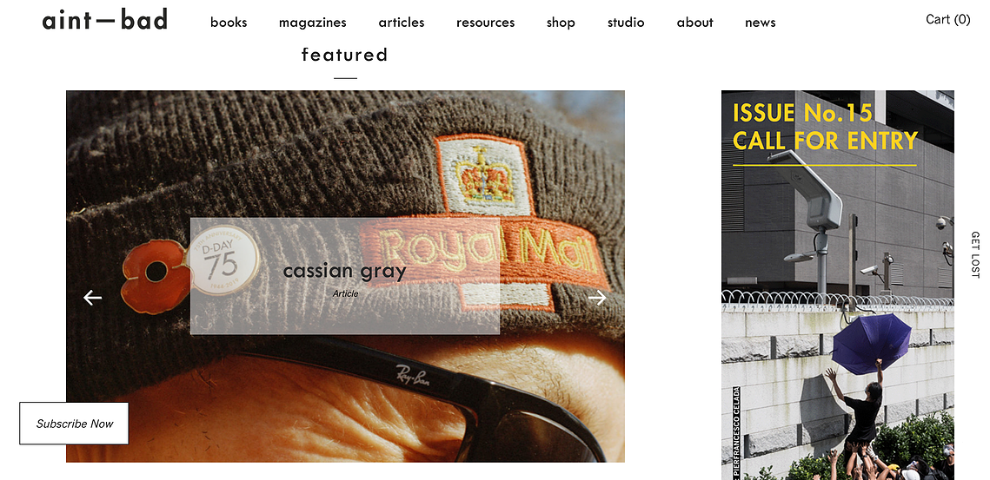Visit the shop page
990x480 pixels.
click(x=561, y=23)
